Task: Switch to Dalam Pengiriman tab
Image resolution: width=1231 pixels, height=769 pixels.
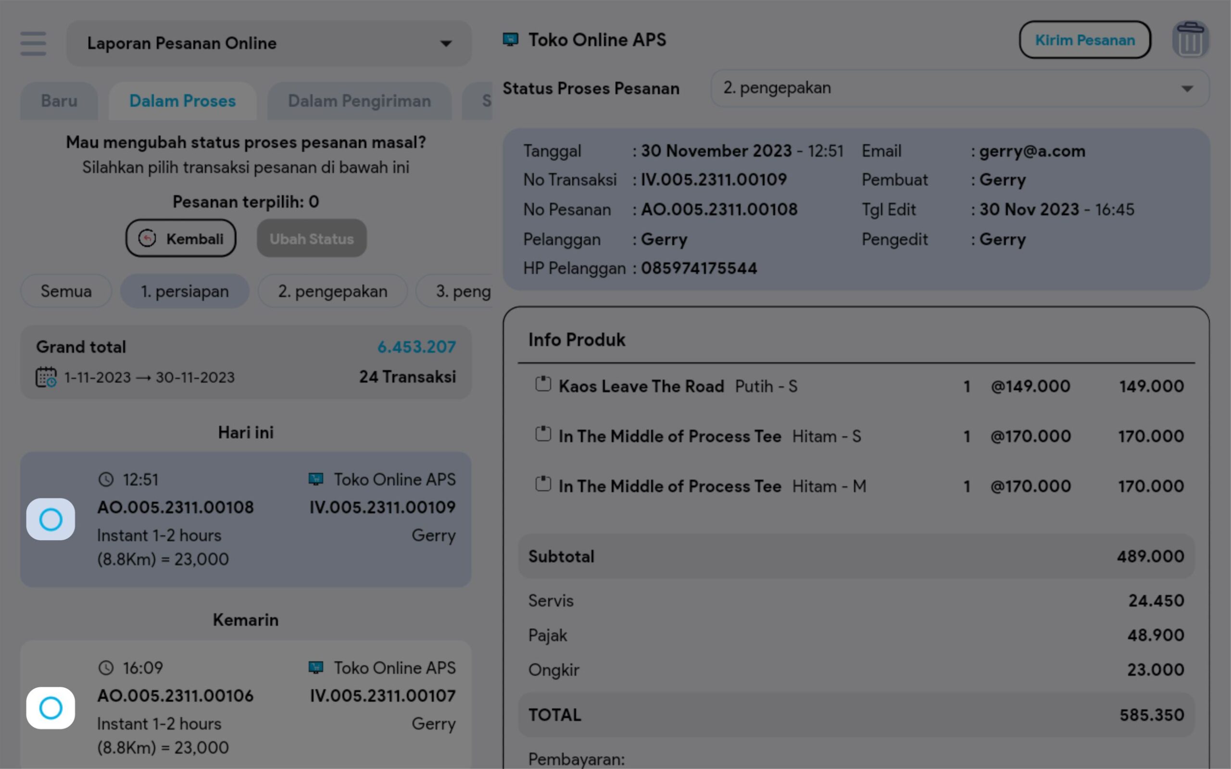Action: coord(359,101)
